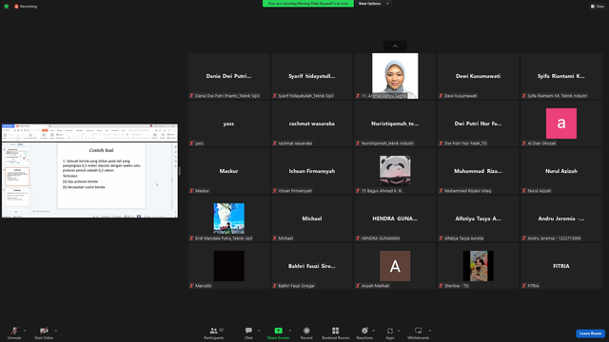
Task: Select Ichsan Firmansyah participant tile
Action: click(x=312, y=171)
